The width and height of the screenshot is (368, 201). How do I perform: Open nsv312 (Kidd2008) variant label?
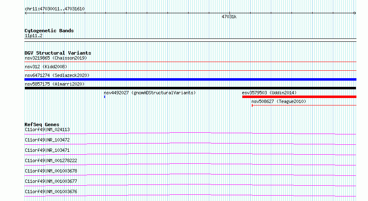click(46, 67)
